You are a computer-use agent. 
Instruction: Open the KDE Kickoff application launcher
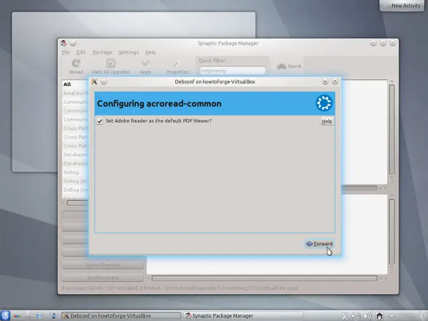pyautogui.click(x=5, y=316)
